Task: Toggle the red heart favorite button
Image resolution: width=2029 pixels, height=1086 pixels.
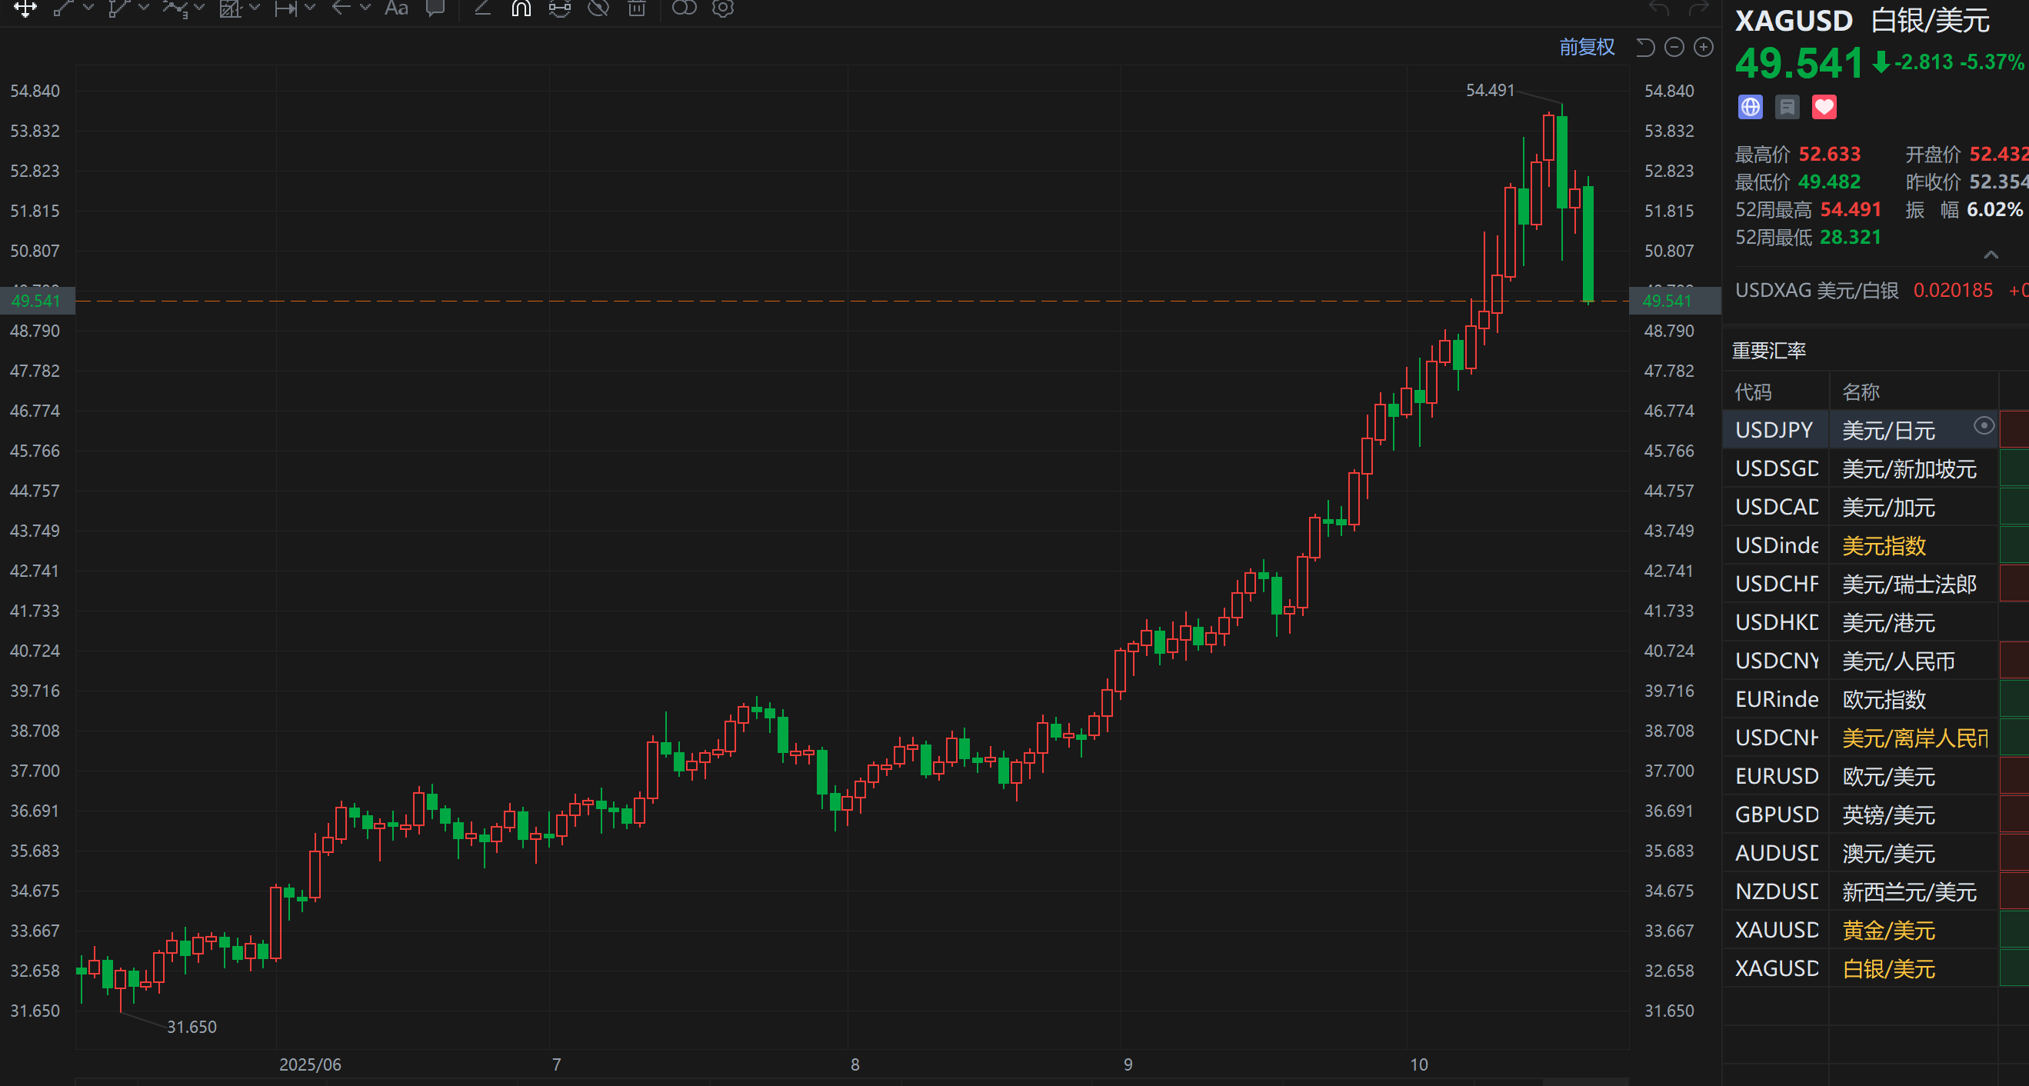Action: [1824, 107]
